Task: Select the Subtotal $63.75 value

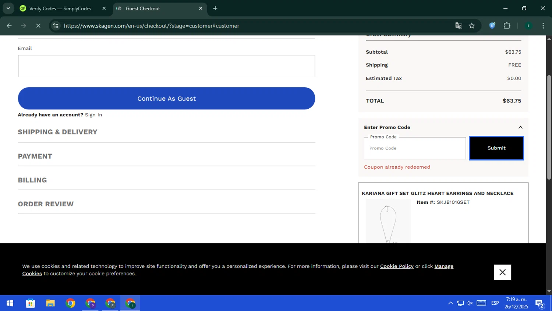Action: coord(513,52)
